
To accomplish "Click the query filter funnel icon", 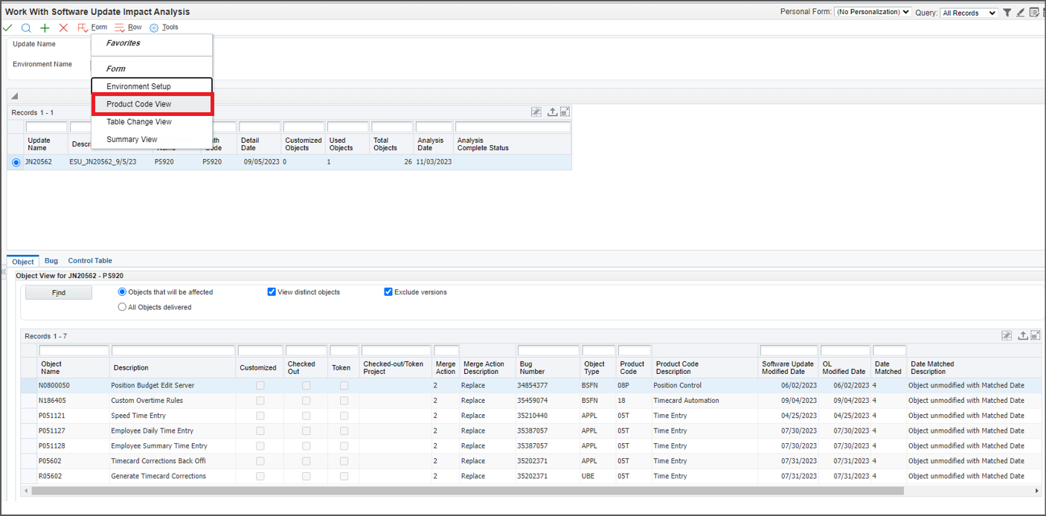I will pos(1007,13).
